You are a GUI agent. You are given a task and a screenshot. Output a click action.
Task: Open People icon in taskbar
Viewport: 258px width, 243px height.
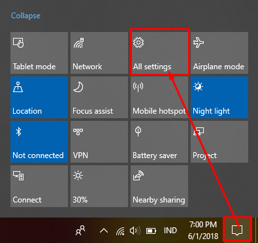click(80, 231)
